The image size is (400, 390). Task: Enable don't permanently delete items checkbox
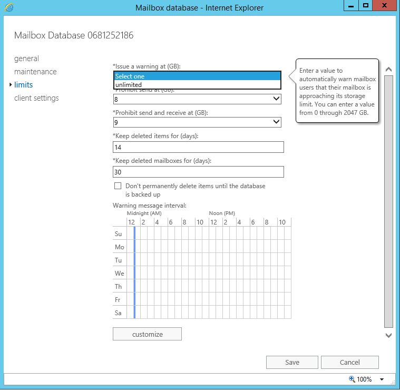coord(118,186)
